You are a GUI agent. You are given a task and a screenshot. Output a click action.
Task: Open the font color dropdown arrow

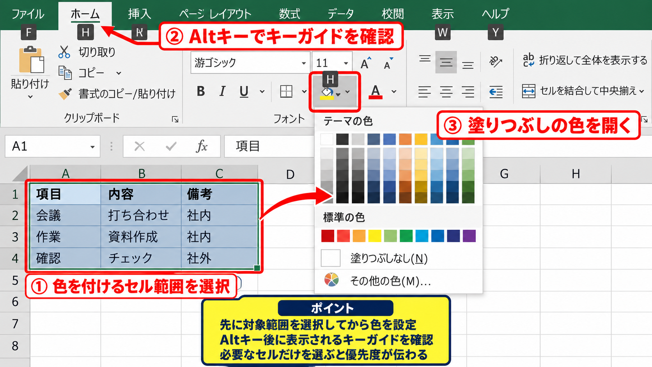click(x=394, y=92)
